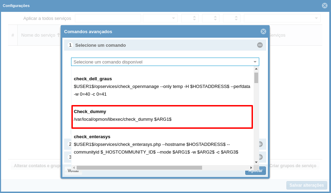Click the Salvar alterações button
Screen dimensions: 331x193
click(x=307, y=185)
